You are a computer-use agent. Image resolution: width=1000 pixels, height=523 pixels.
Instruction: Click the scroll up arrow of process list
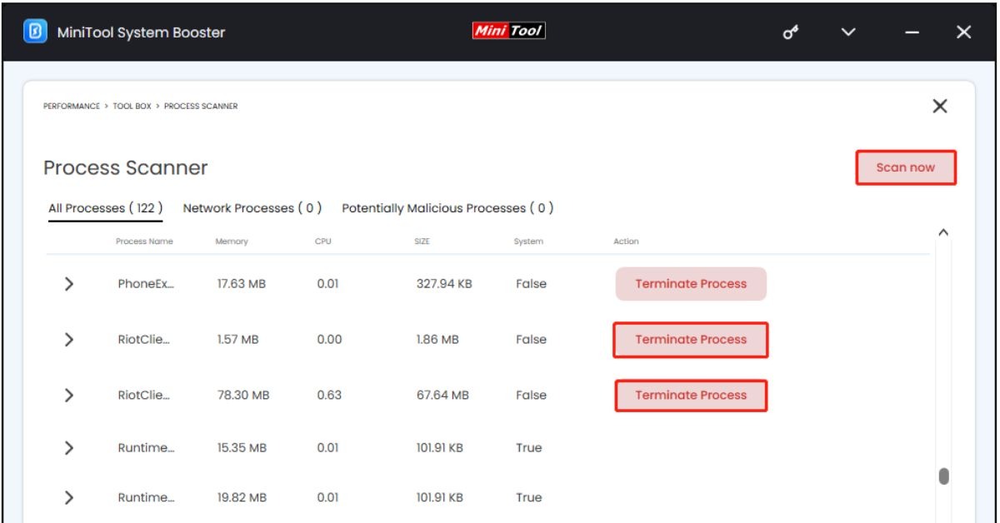coord(943,232)
